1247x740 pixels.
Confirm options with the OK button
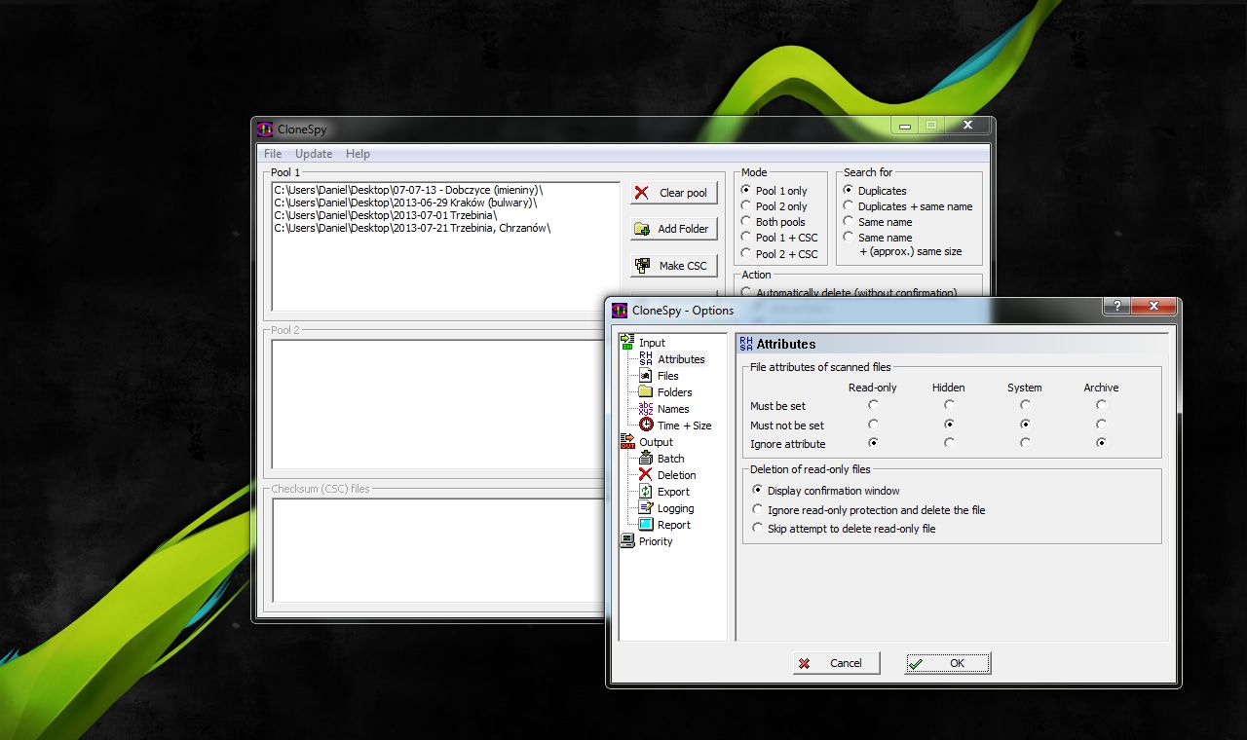tap(948, 663)
